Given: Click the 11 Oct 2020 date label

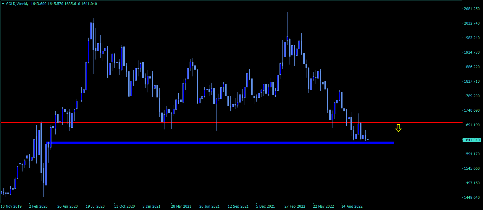Looking at the screenshot, I should [125, 206].
